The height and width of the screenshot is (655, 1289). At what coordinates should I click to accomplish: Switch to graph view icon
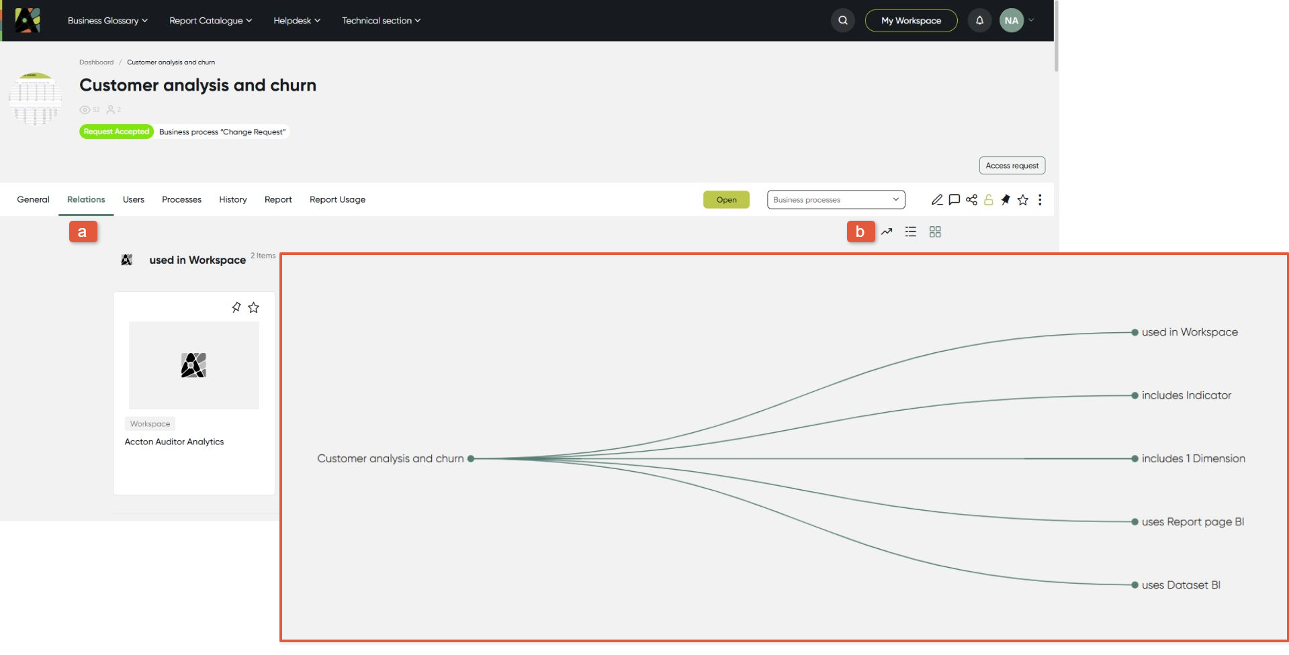887,232
